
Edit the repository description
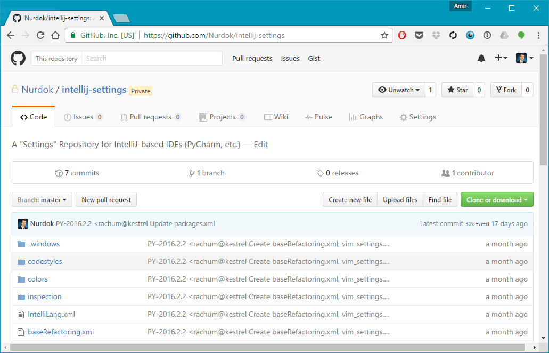pyautogui.click(x=261, y=145)
